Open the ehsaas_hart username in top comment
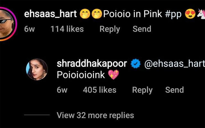The height and width of the screenshot is (128, 205). click(x=51, y=14)
